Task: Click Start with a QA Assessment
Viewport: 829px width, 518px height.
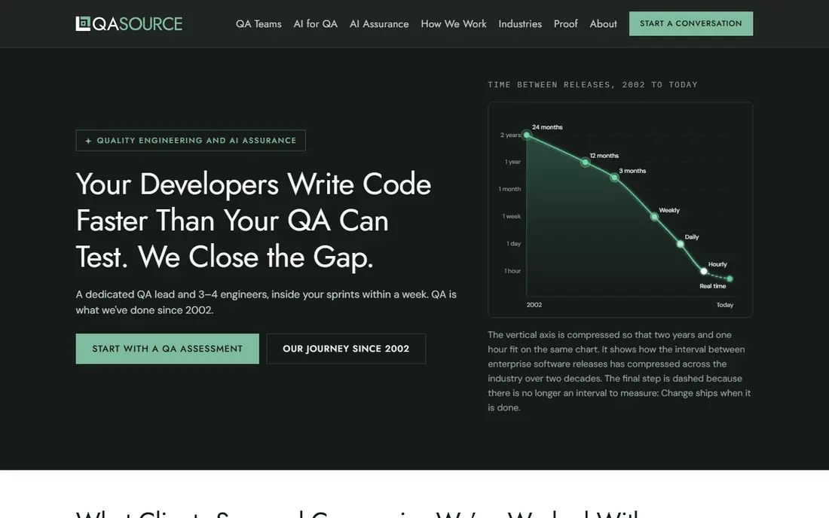Action: pyautogui.click(x=167, y=349)
